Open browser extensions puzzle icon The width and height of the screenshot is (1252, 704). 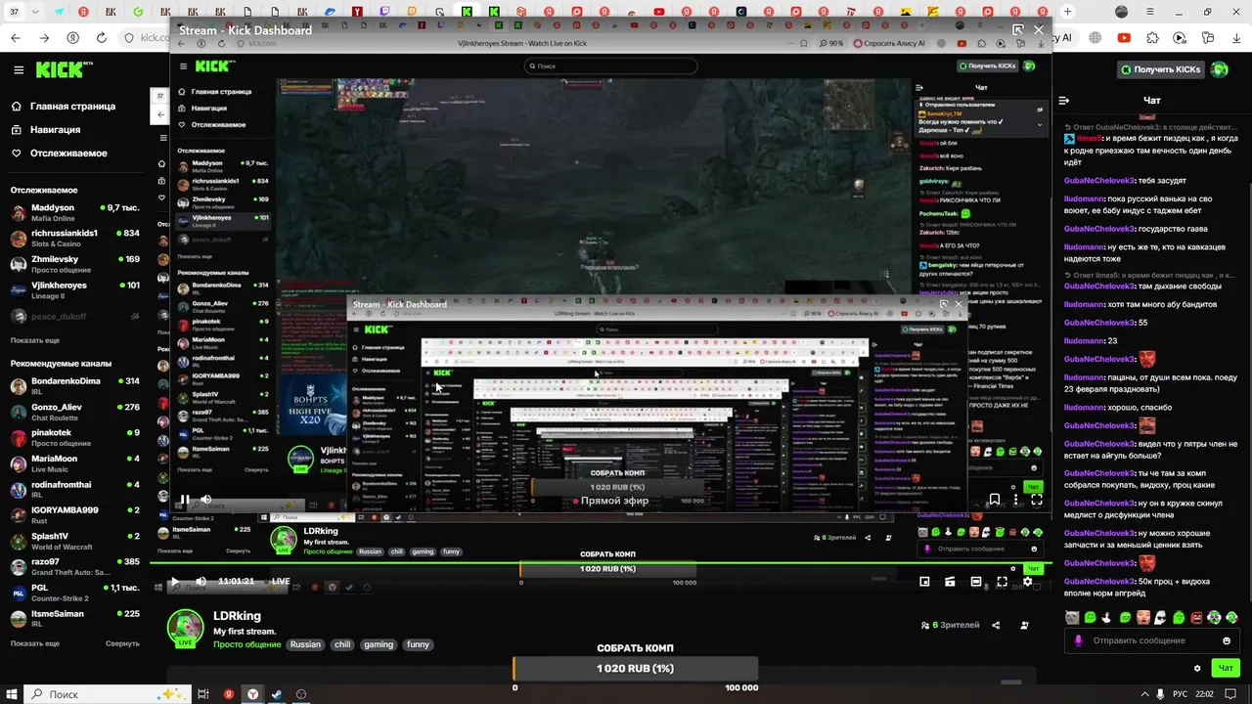[1152, 38]
